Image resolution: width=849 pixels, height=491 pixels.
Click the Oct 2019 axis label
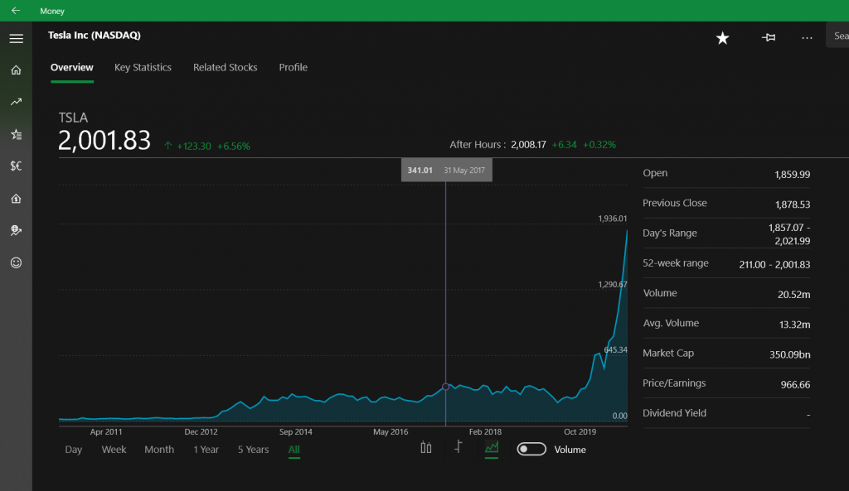pos(580,431)
